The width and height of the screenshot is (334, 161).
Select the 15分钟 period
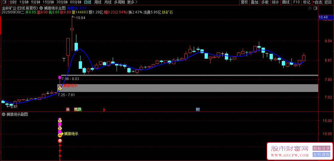tap(48, 2)
